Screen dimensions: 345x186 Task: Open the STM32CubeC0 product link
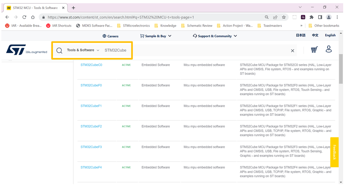click(91, 65)
